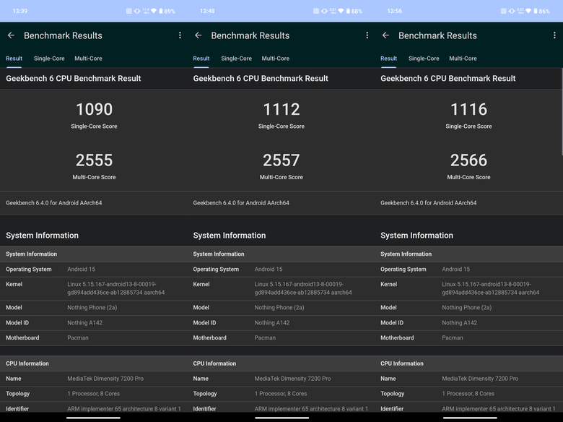
Task: Tap multi-core score 2557
Action: coord(281,160)
